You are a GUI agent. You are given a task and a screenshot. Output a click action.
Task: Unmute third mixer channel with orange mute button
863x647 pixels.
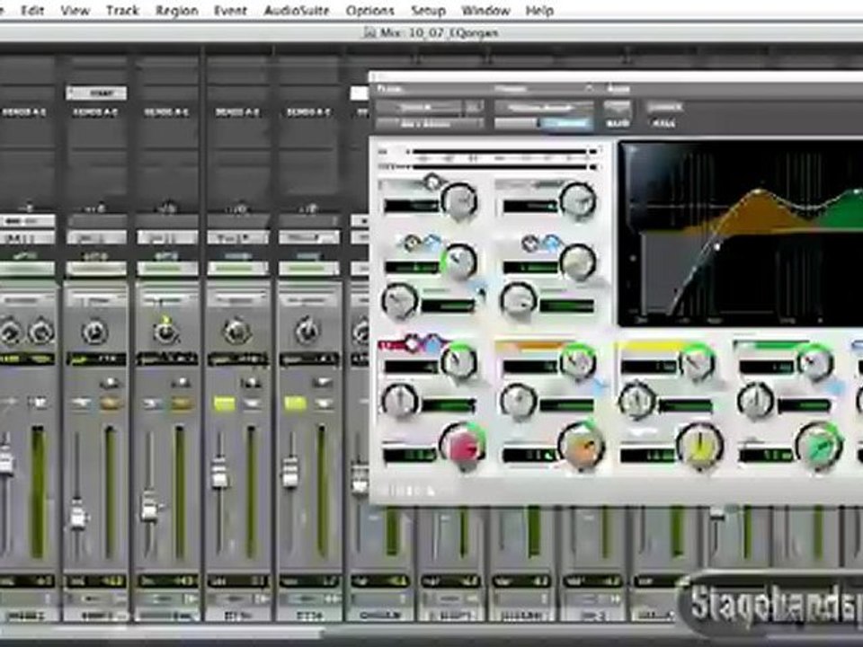(182, 403)
